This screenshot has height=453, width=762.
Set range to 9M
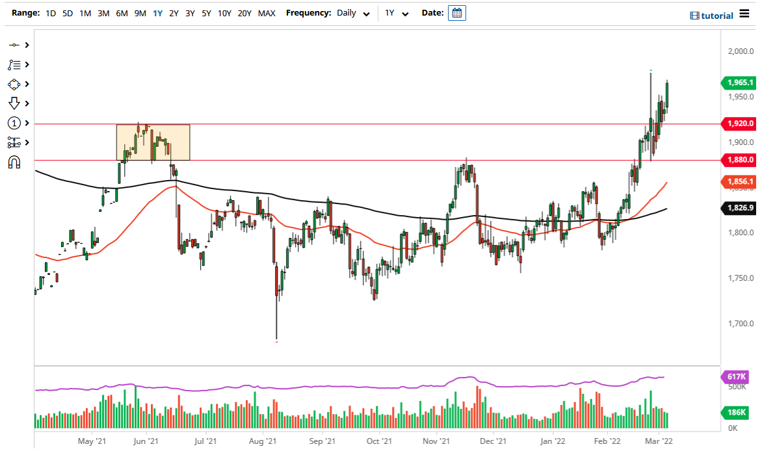pos(140,13)
